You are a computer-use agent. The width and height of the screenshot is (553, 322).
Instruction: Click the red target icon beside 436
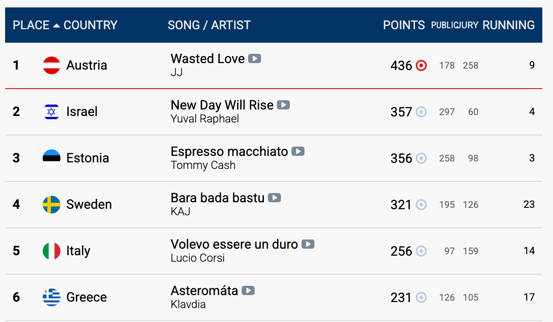421,65
